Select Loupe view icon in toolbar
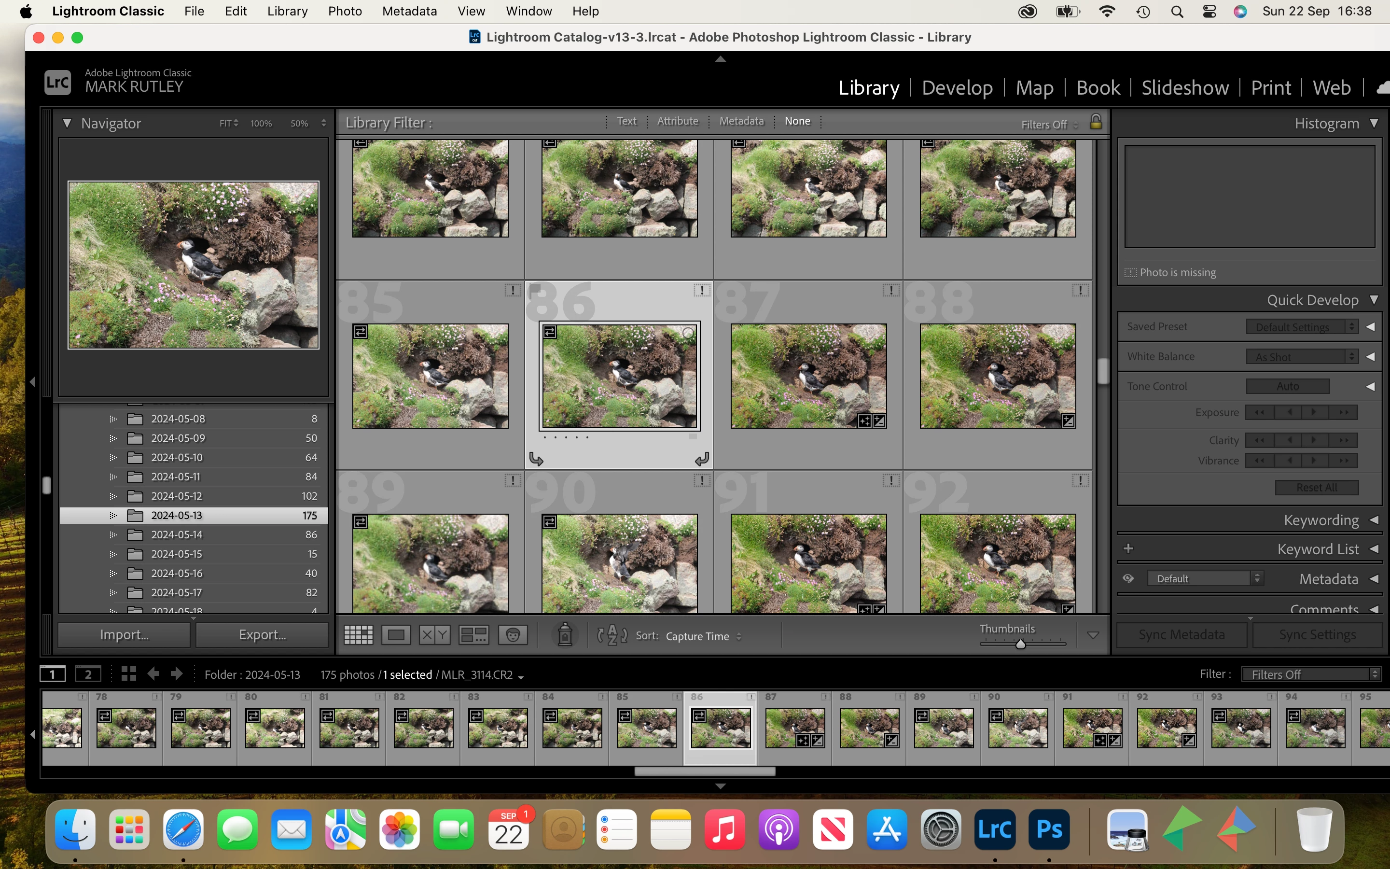The width and height of the screenshot is (1390, 869). pos(396,635)
